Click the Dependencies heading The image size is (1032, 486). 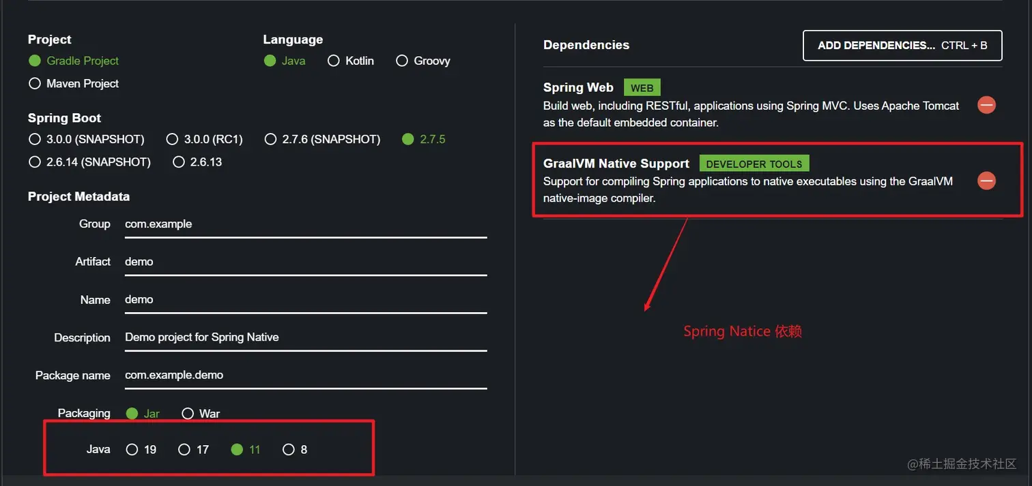586,45
